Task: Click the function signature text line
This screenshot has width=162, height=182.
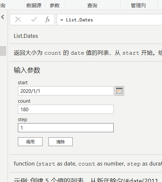Action: (88, 164)
